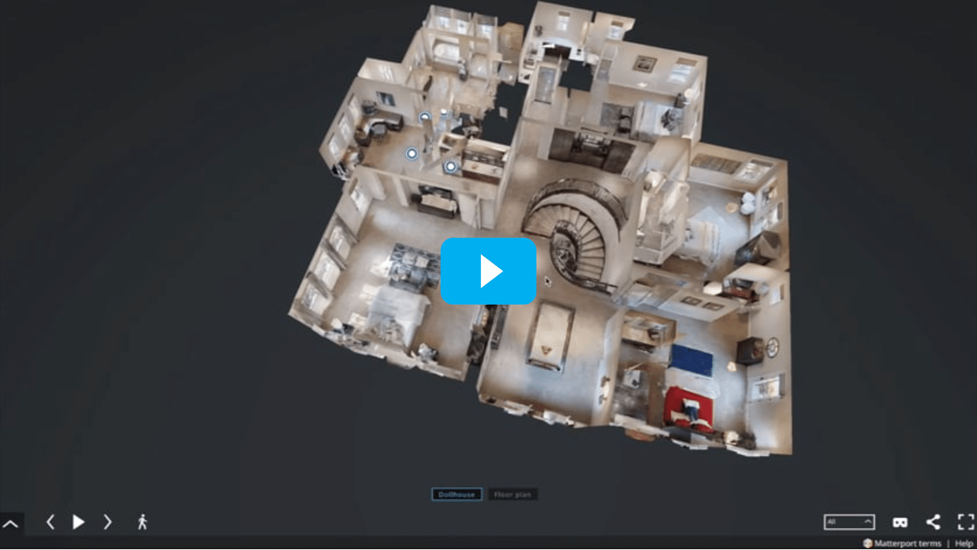This screenshot has height=550, width=977.
Task: Open the All floors selector dropdown
Action: tap(849, 522)
